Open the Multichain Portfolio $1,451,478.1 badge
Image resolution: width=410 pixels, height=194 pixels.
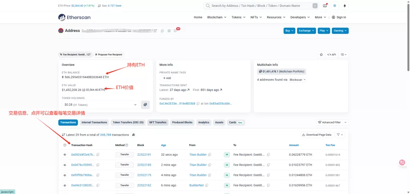coord(282,71)
